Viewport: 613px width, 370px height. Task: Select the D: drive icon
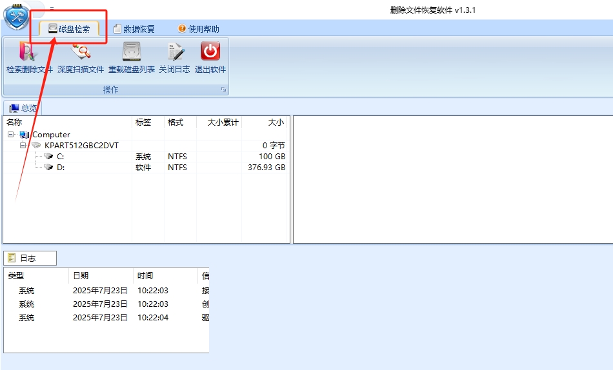pyautogui.click(x=48, y=167)
